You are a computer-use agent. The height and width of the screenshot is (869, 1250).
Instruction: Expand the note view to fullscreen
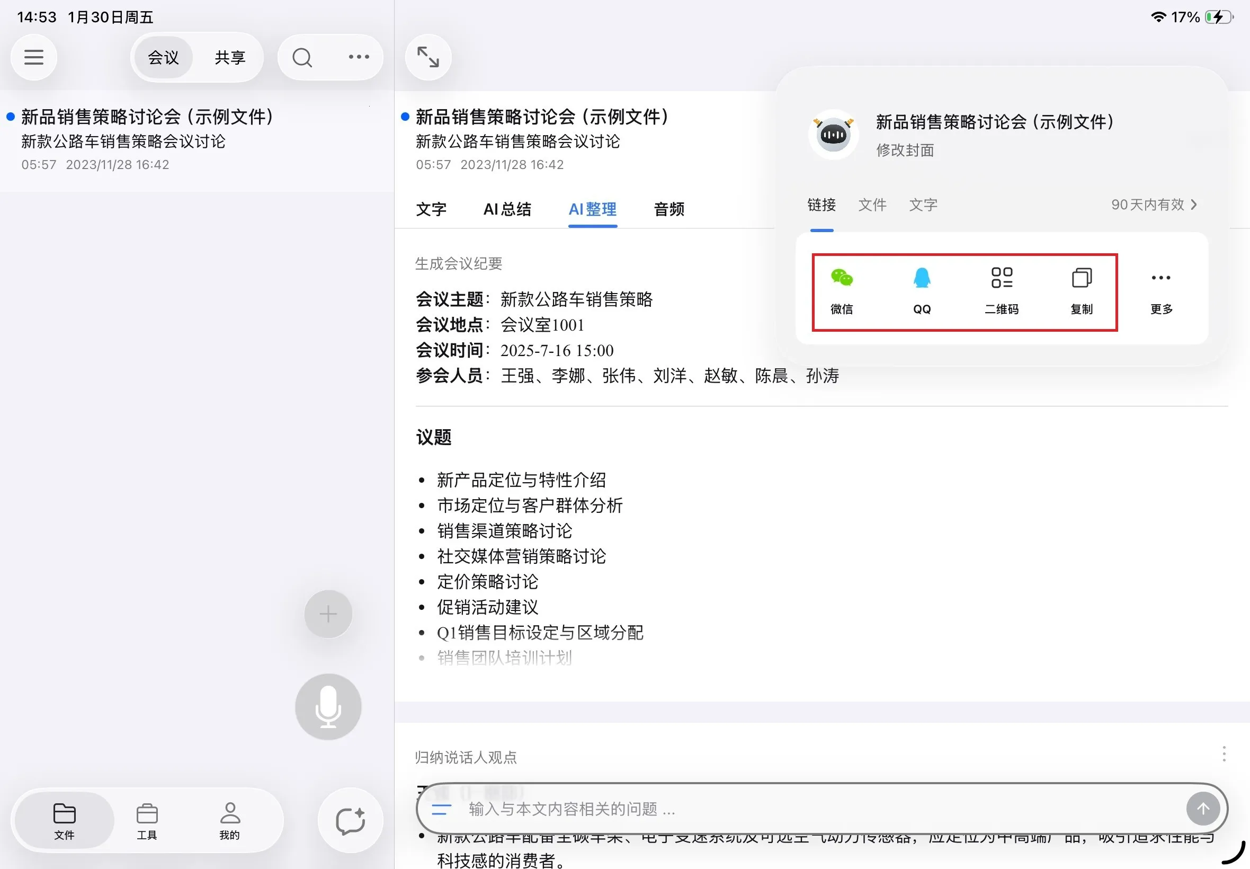tap(428, 57)
